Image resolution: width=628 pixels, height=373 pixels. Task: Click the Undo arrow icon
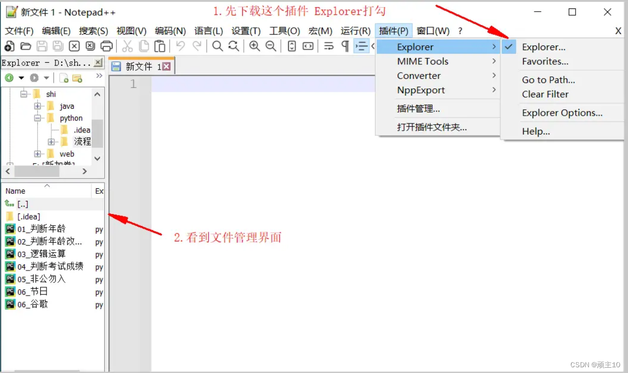tap(181, 46)
